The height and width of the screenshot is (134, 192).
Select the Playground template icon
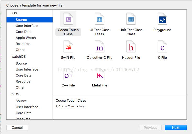[162, 19]
